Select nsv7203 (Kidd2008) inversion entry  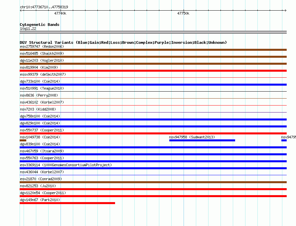point(38,109)
